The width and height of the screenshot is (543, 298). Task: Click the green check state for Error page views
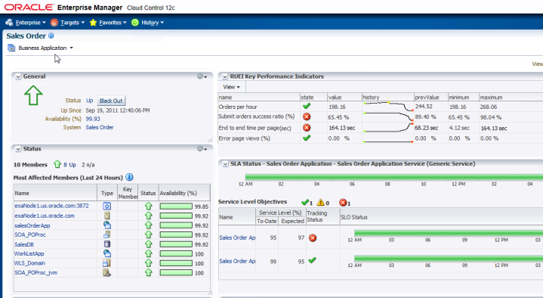(307, 138)
